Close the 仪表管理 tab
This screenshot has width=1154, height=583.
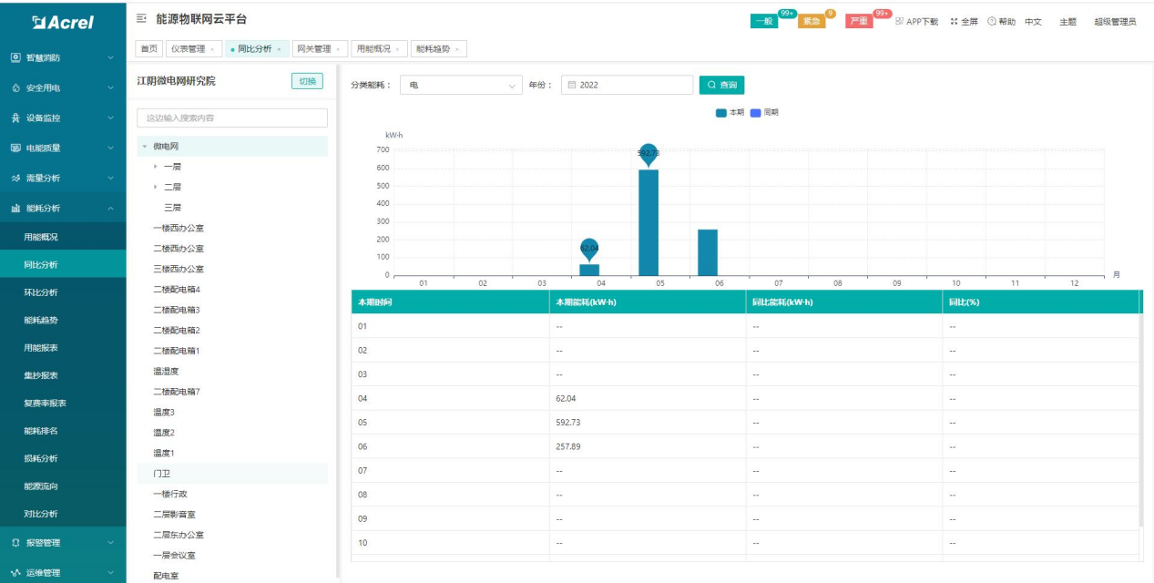[212, 49]
